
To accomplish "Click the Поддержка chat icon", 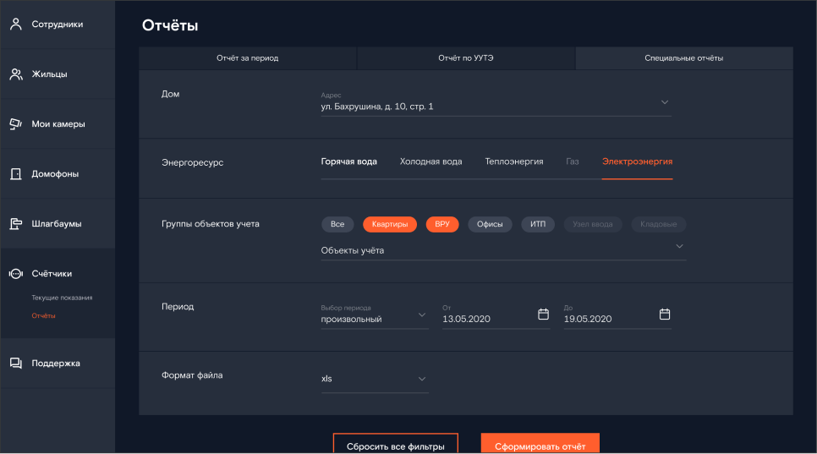I will (x=16, y=364).
